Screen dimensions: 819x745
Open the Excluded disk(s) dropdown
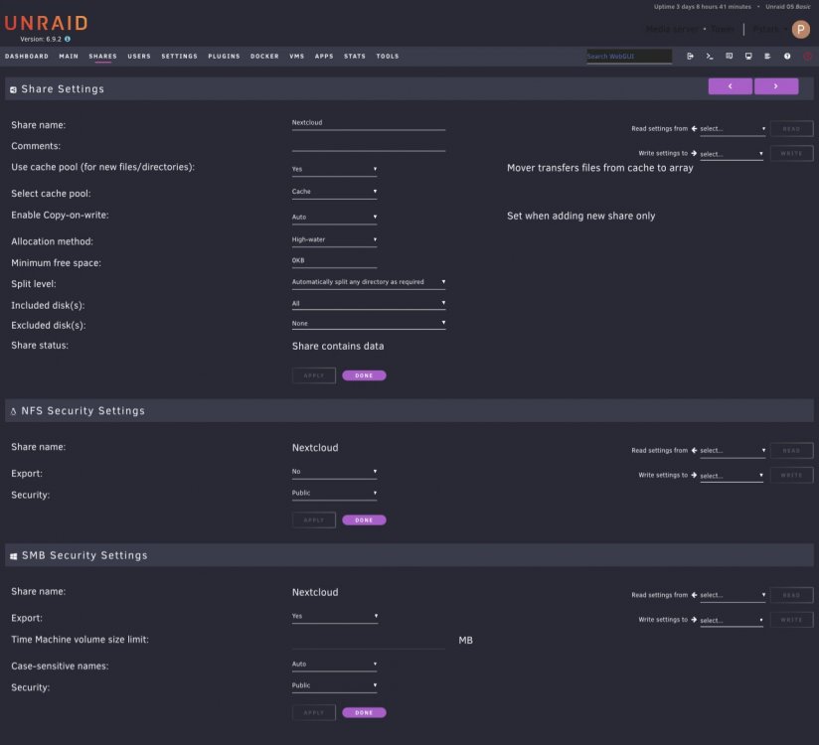[368, 324]
